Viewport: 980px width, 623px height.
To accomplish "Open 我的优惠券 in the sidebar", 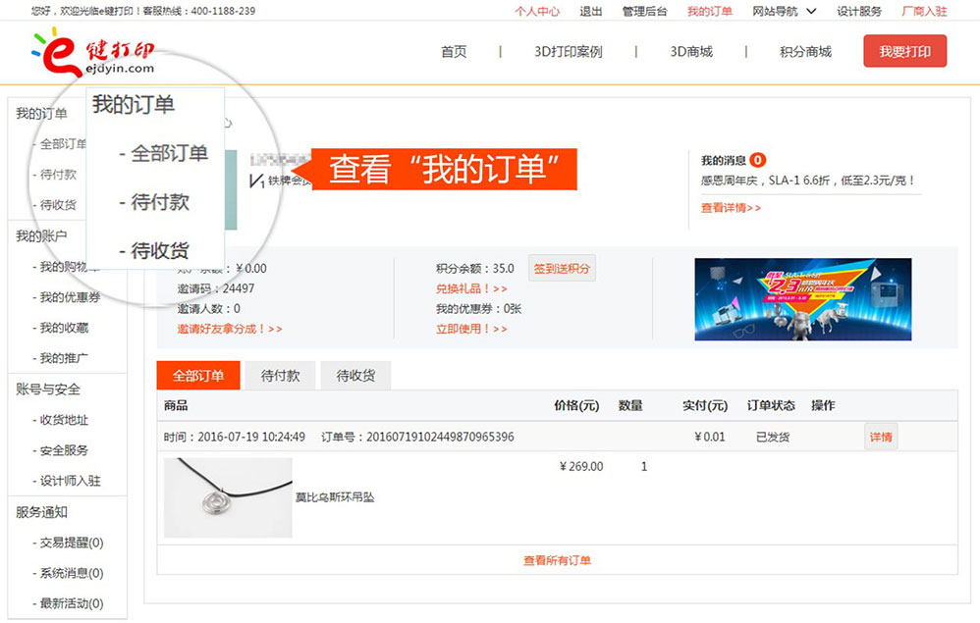I will point(70,297).
